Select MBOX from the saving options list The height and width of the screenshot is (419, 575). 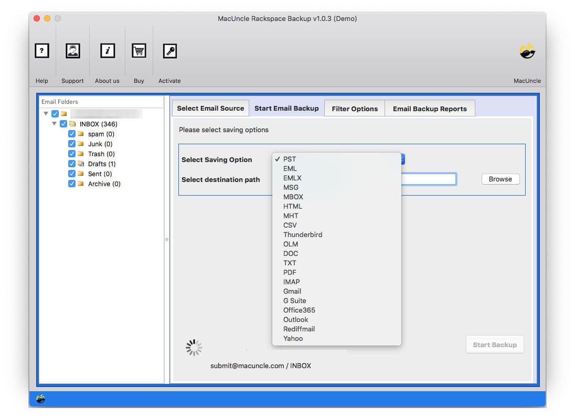(293, 197)
